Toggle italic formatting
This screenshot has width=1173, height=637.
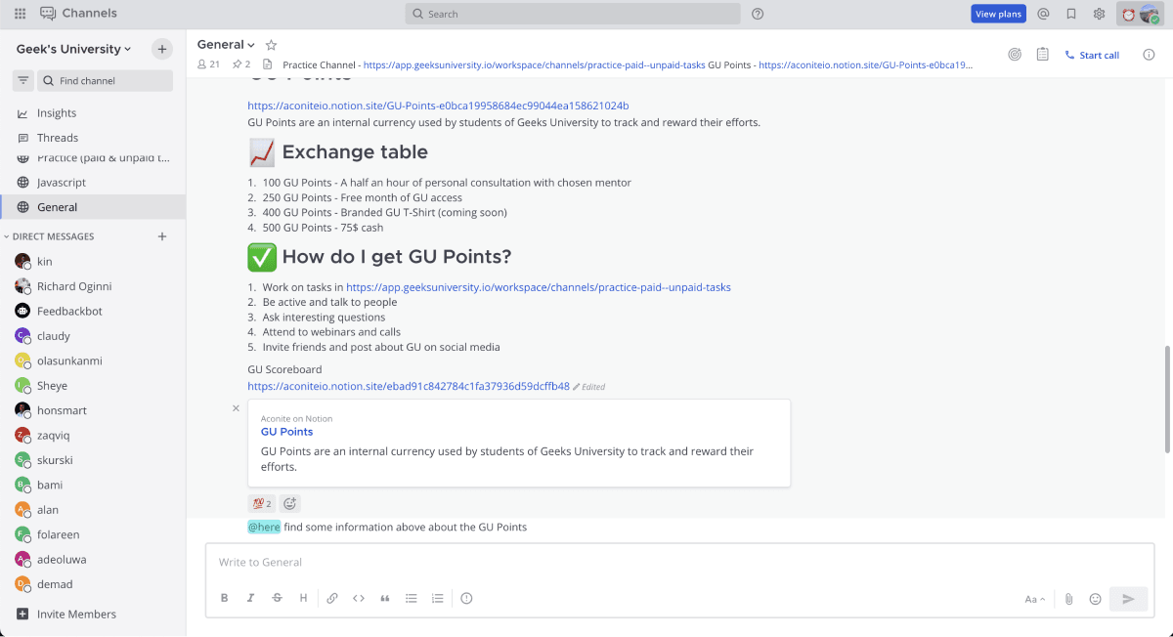coord(251,598)
